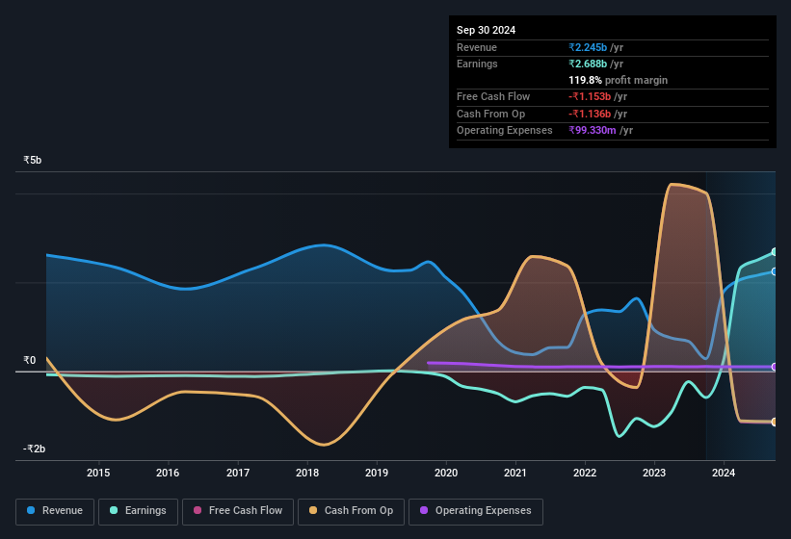Toggle the Cash From Op legend button
The image size is (791, 539).
pyautogui.click(x=351, y=512)
